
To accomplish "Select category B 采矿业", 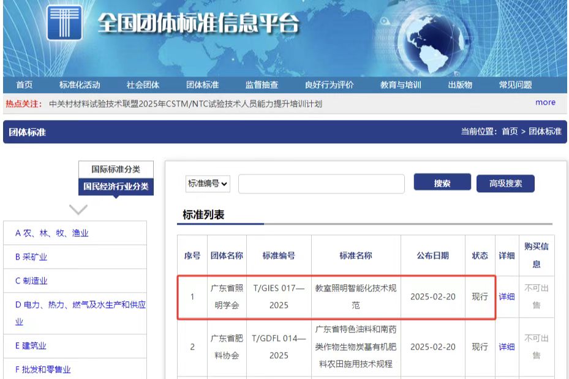I will click(31, 257).
